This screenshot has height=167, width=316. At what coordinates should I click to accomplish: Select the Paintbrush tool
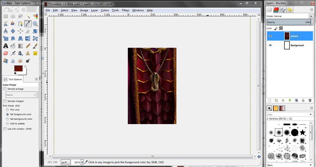pyautogui.click(x=35, y=46)
